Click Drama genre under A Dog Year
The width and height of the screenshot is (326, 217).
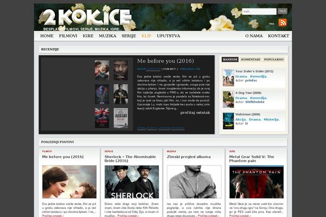(241, 98)
